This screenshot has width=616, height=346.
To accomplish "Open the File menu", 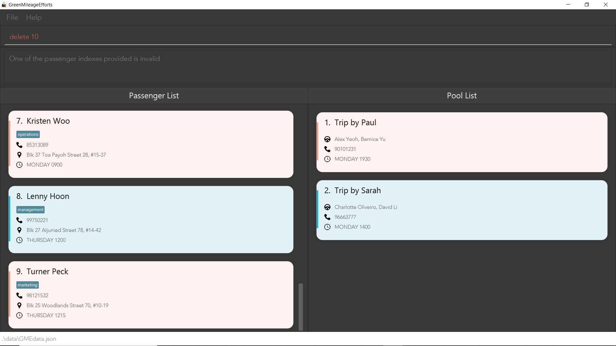I will coord(12,17).
